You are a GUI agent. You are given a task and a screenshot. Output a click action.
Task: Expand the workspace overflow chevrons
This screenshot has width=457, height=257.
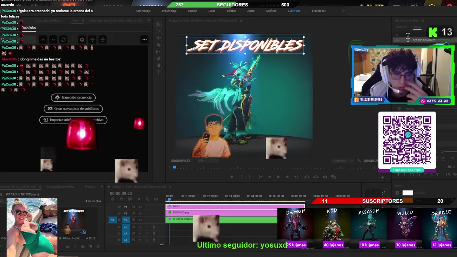(343, 11)
